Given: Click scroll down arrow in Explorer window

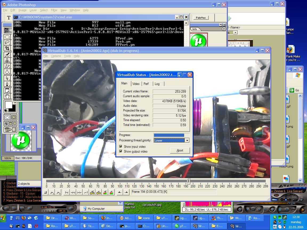Looking at the screenshot, I should tap(300, 180).
